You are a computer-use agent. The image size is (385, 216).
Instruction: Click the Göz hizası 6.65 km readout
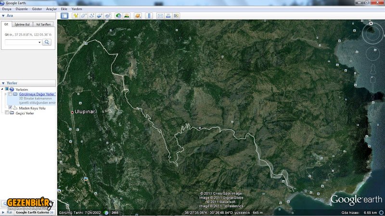tap(359, 213)
